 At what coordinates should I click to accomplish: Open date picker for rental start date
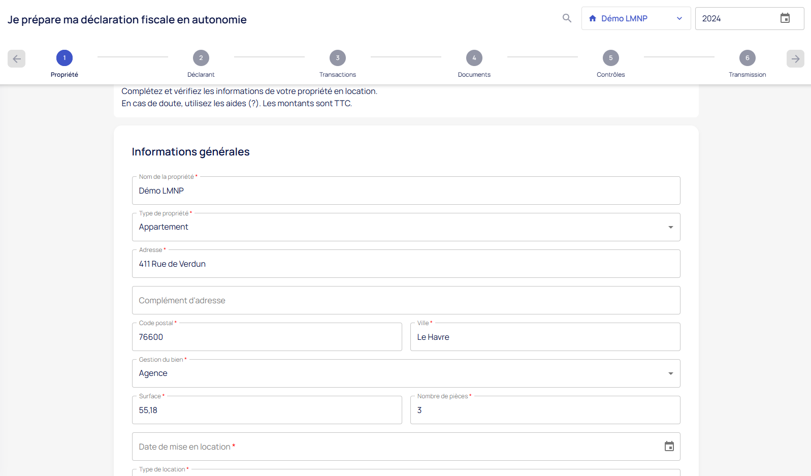pyautogui.click(x=669, y=447)
